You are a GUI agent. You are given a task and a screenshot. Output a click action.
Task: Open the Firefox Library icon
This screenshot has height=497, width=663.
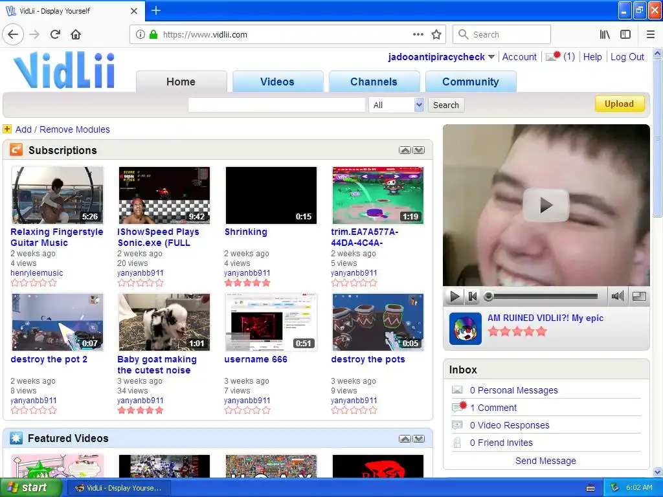coord(605,34)
